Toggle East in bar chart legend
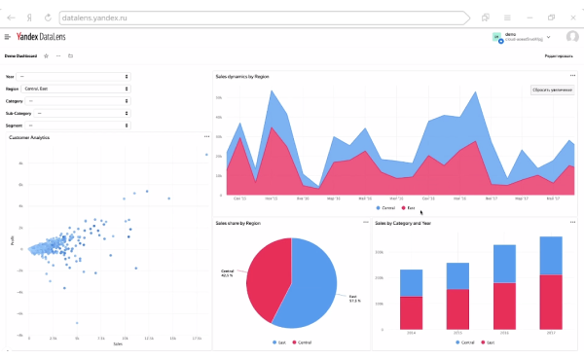 tap(488, 342)
